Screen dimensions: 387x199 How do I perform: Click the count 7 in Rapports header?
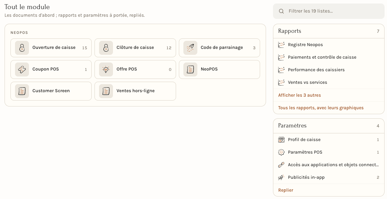point(378,31)
